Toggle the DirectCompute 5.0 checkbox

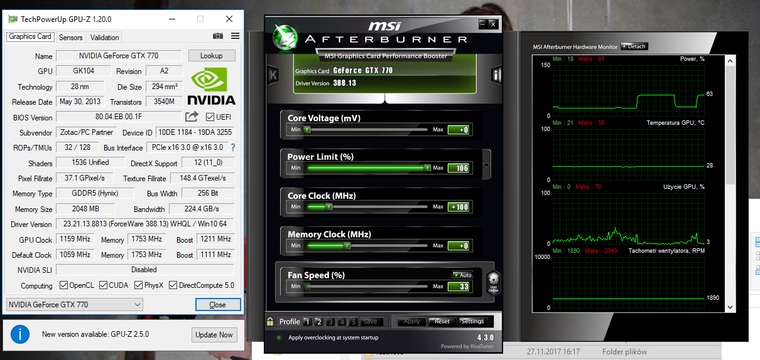pyautogui.click(x=173, y=285)
